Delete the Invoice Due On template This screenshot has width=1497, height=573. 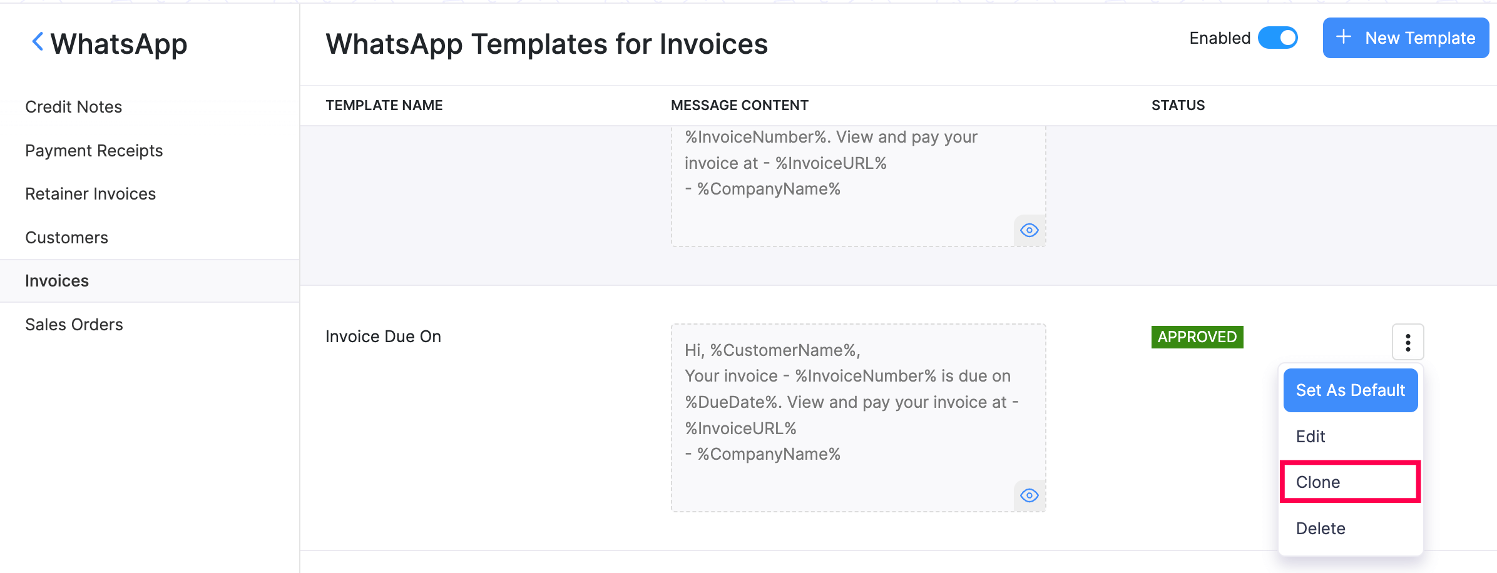pyautogui.click(x=1321, y=529)
